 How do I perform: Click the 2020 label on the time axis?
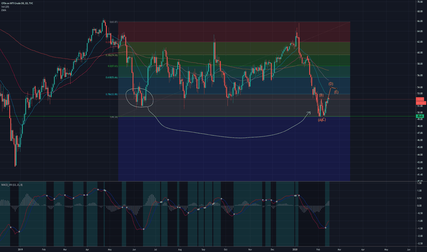click(x=295, y=249)
